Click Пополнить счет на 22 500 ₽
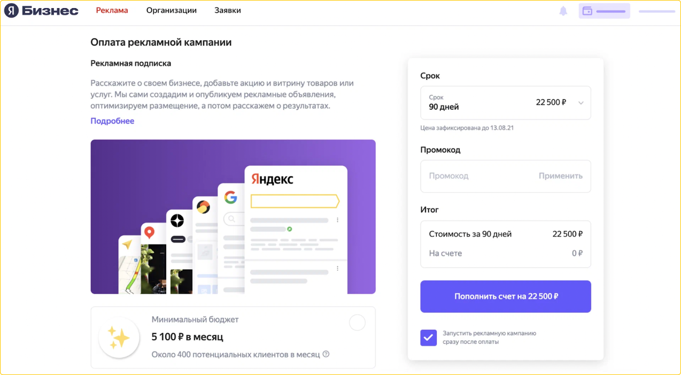The width and height of the screenshot is (681, 375). (x=505, y=296)
